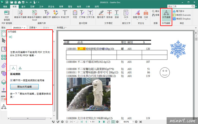The height and width of the screenshot is (124, 198).
Task: Open the attachments paperclip panel
Action: coord(4,65)
